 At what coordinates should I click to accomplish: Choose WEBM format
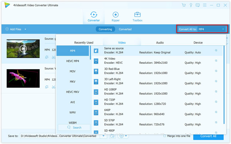[73, 122]
